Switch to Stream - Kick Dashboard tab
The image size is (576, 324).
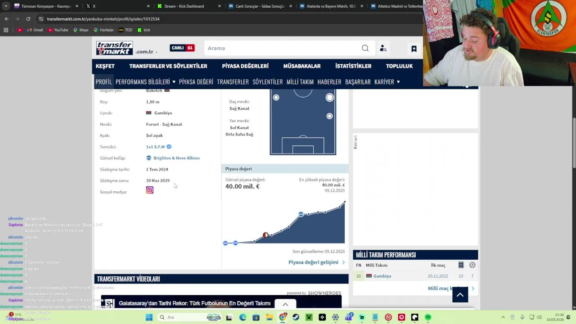184,6
